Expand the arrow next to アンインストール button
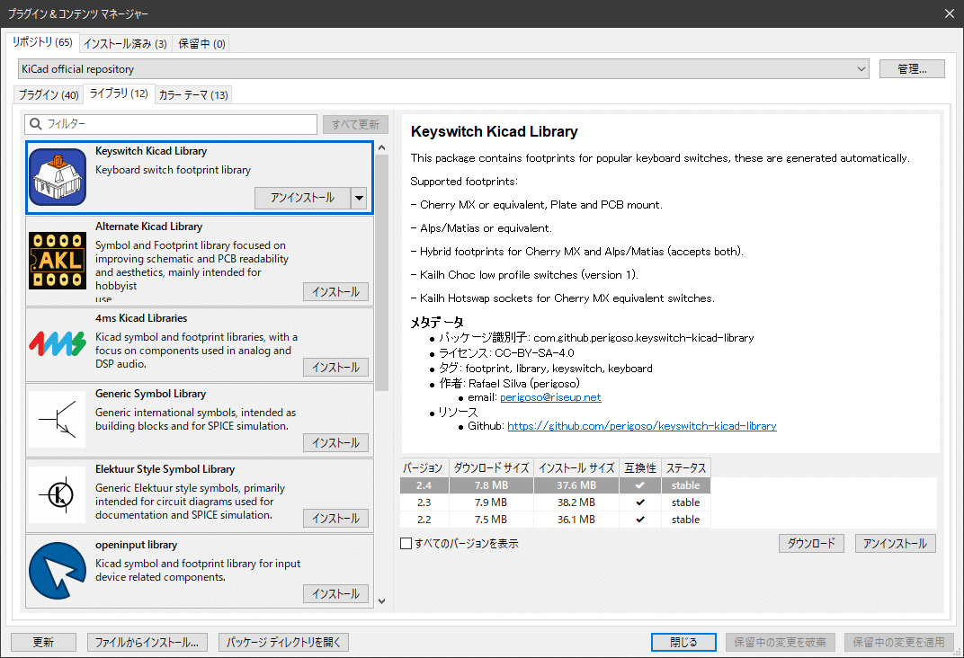The width and height of the screenshot is (964, 658). [359, 198]
